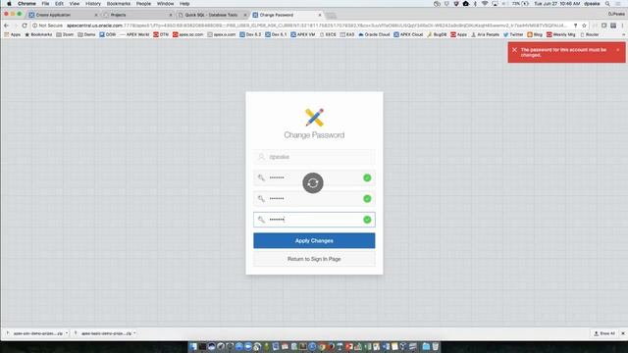This screenshot has height=353, width=628.
Task: Click the Not Secure site info icon
Action: pyautogui.click(x=35, y=25)
